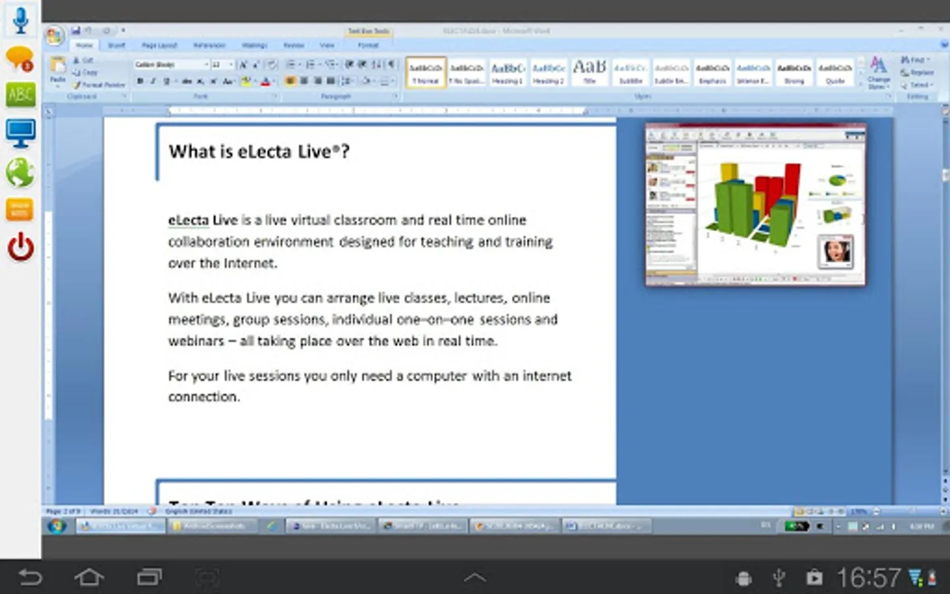Screen dimensions: 950x594
Task: Tap the orange notes icon in sidebar
Action: click(x=20, y=210)
